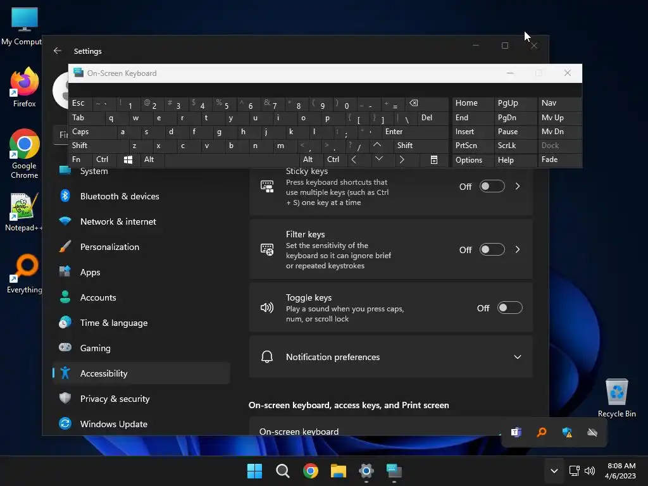The image size is (648, 486).
Task: Toggle ScrLk key on On-Screen Keyboard
Action: coord(515,146)
